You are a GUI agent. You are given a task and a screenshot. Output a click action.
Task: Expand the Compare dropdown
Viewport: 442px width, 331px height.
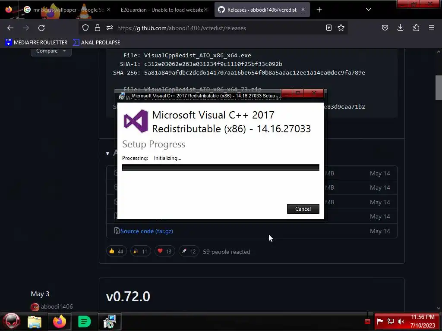click(x=51, y=51)
